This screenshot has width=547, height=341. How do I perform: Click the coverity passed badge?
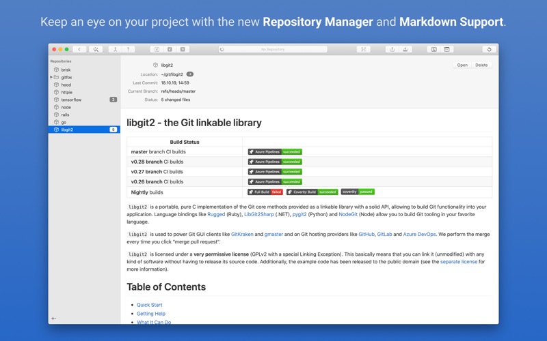(x=358, y=192)
